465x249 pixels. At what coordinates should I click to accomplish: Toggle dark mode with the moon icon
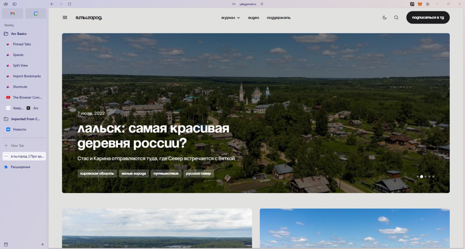(384, 17)
